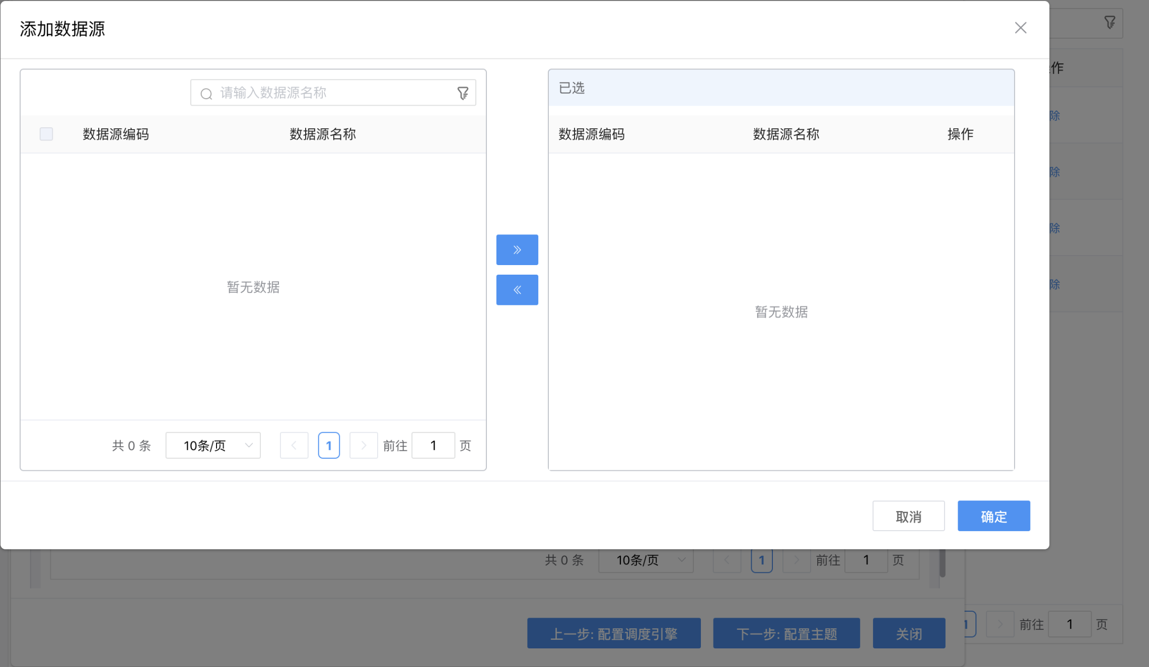Close the 添加数据源 dialog with the X icon
Viewport: 1149px width, 667px height.
pos(1021,28)
